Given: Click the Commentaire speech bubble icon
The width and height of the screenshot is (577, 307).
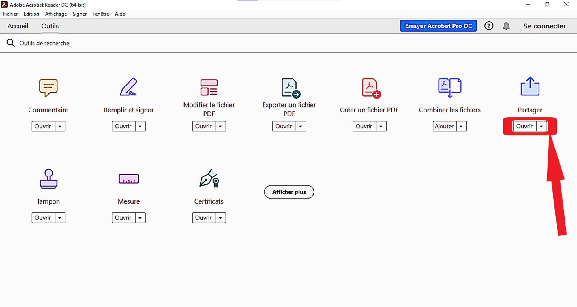Looking at the screenshot, I should 48,88.
